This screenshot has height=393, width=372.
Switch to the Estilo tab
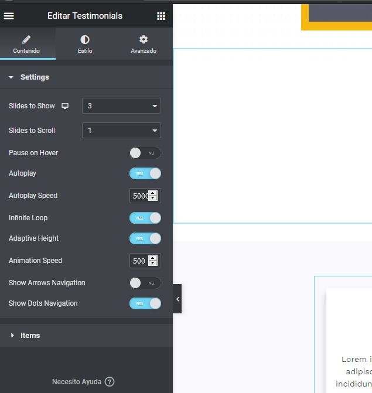click(x=85, y=44)
